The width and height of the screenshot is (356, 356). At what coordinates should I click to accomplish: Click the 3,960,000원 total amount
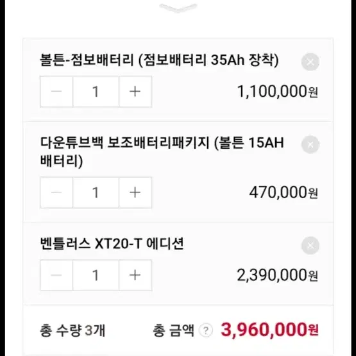(269, 330)
